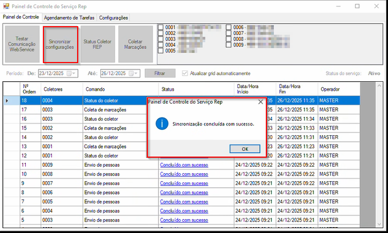The image size is (388, 233).
Task: Select the Painel de Controle tab
Action: pos(21,17)
